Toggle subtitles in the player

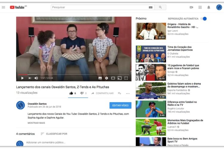100,78
